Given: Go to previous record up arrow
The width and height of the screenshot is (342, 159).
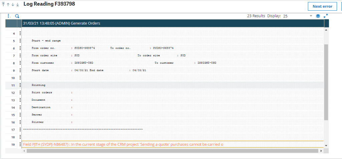Looking at the screenshot, I should (x=8, y=5).
